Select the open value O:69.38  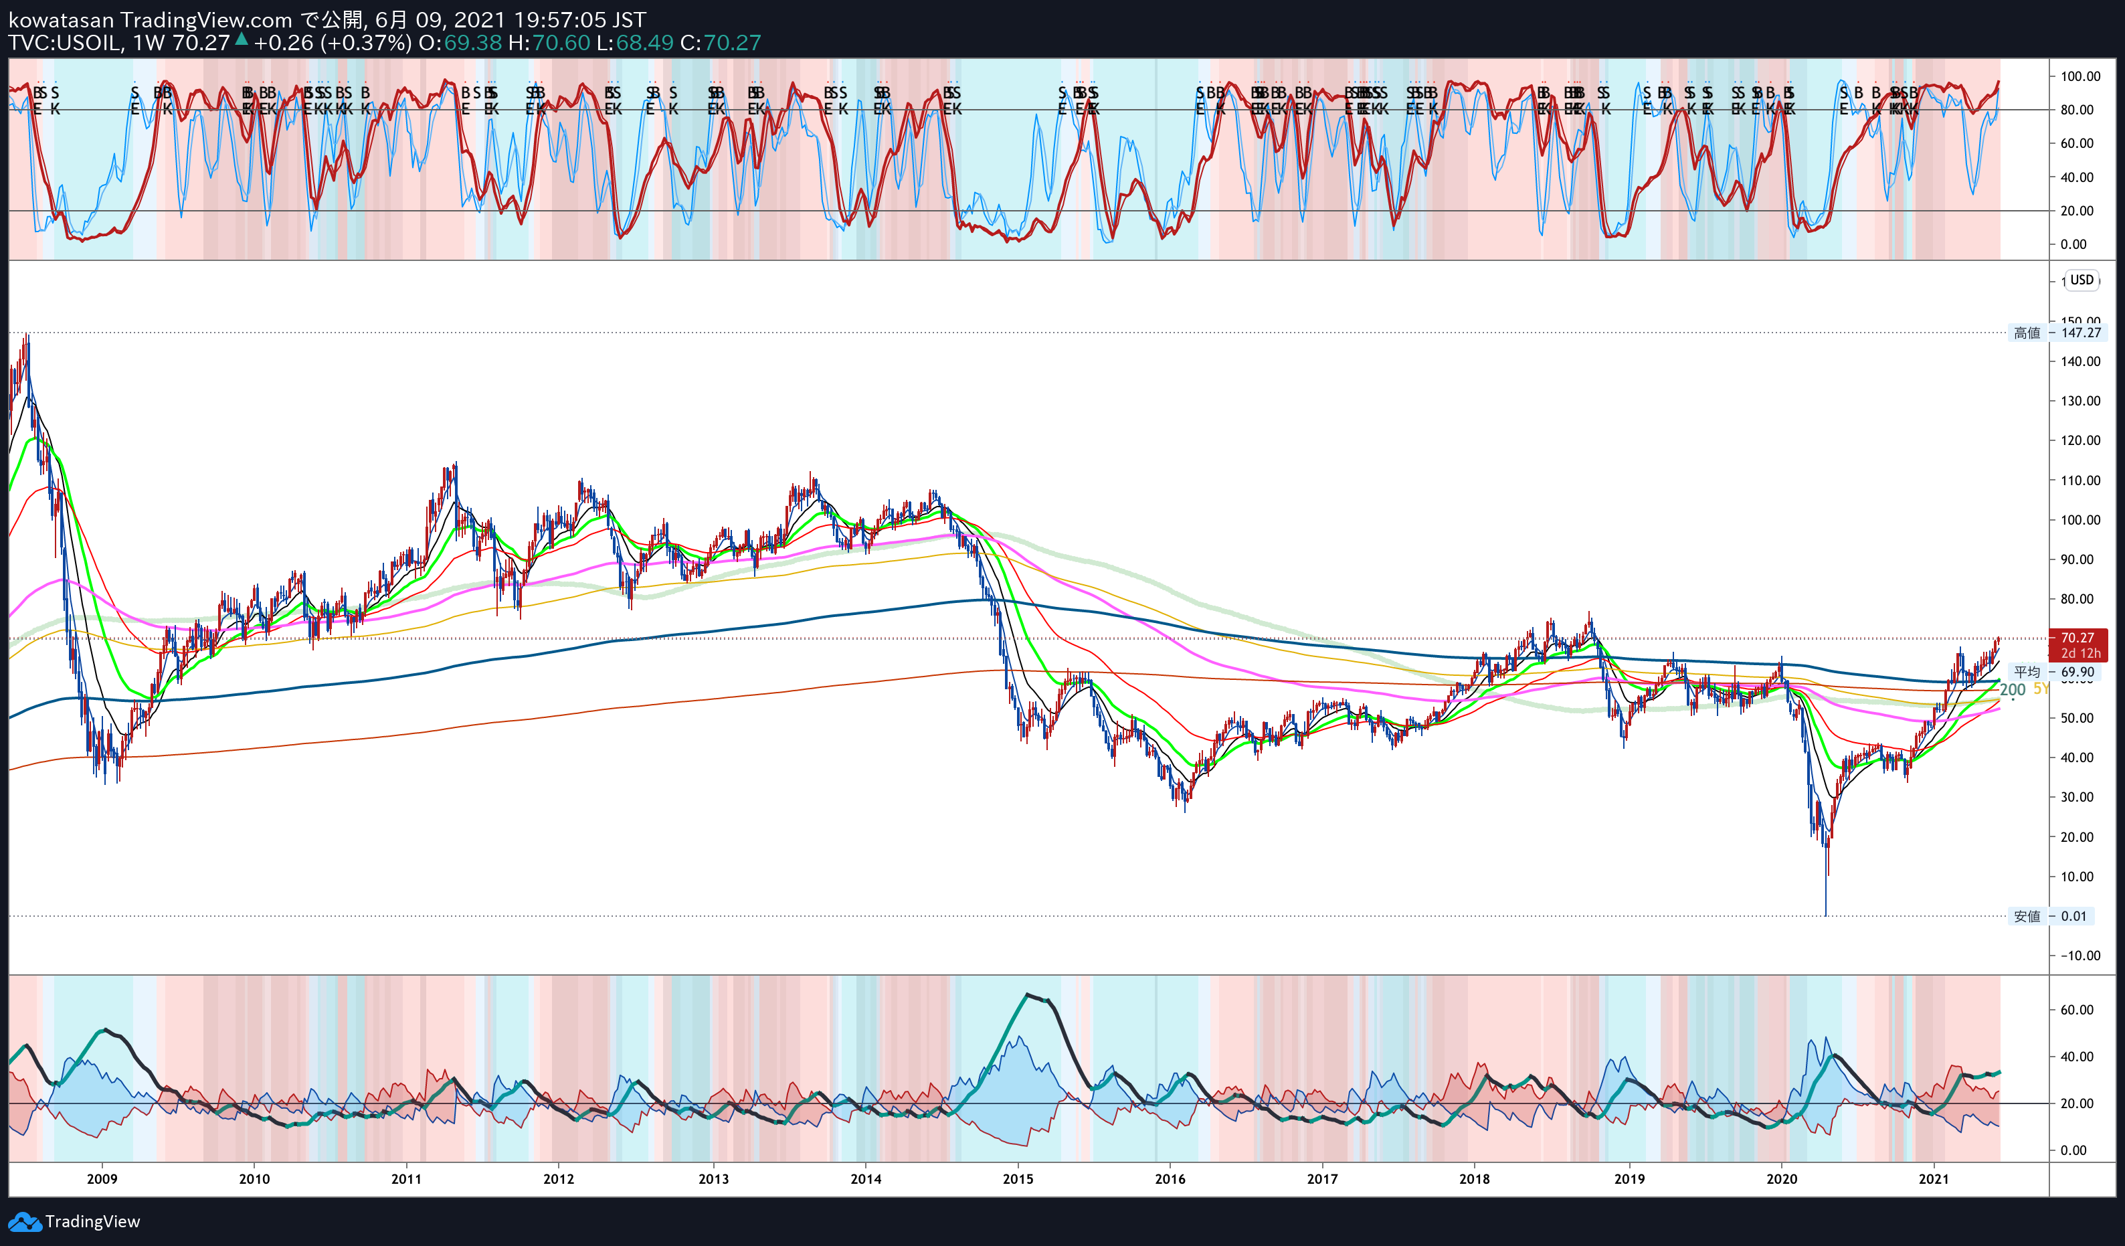click(460, 43)
